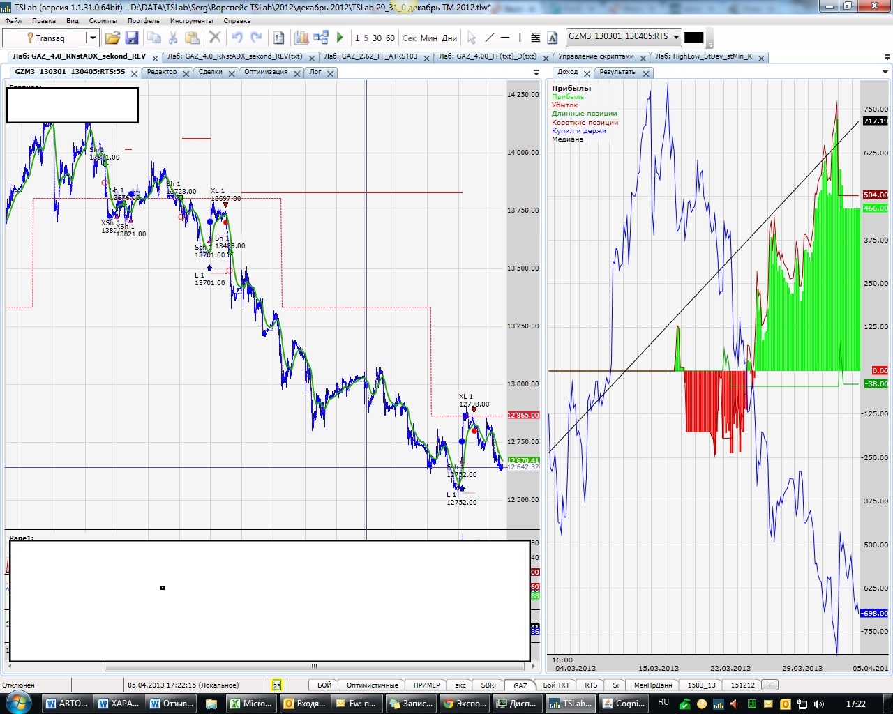The width and height of the screenshot is (893, 714).
Task: Click the taskbar clock showing 17:22
Action: pos(856,704)
